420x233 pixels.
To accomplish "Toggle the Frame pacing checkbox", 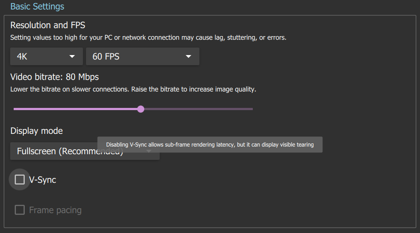I will (20, 210).
